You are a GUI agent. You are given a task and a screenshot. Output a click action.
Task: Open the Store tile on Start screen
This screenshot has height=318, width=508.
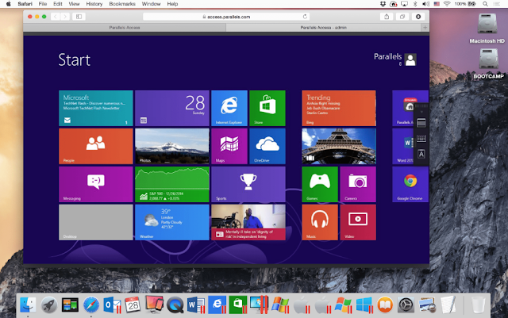(x=267, y=108)
